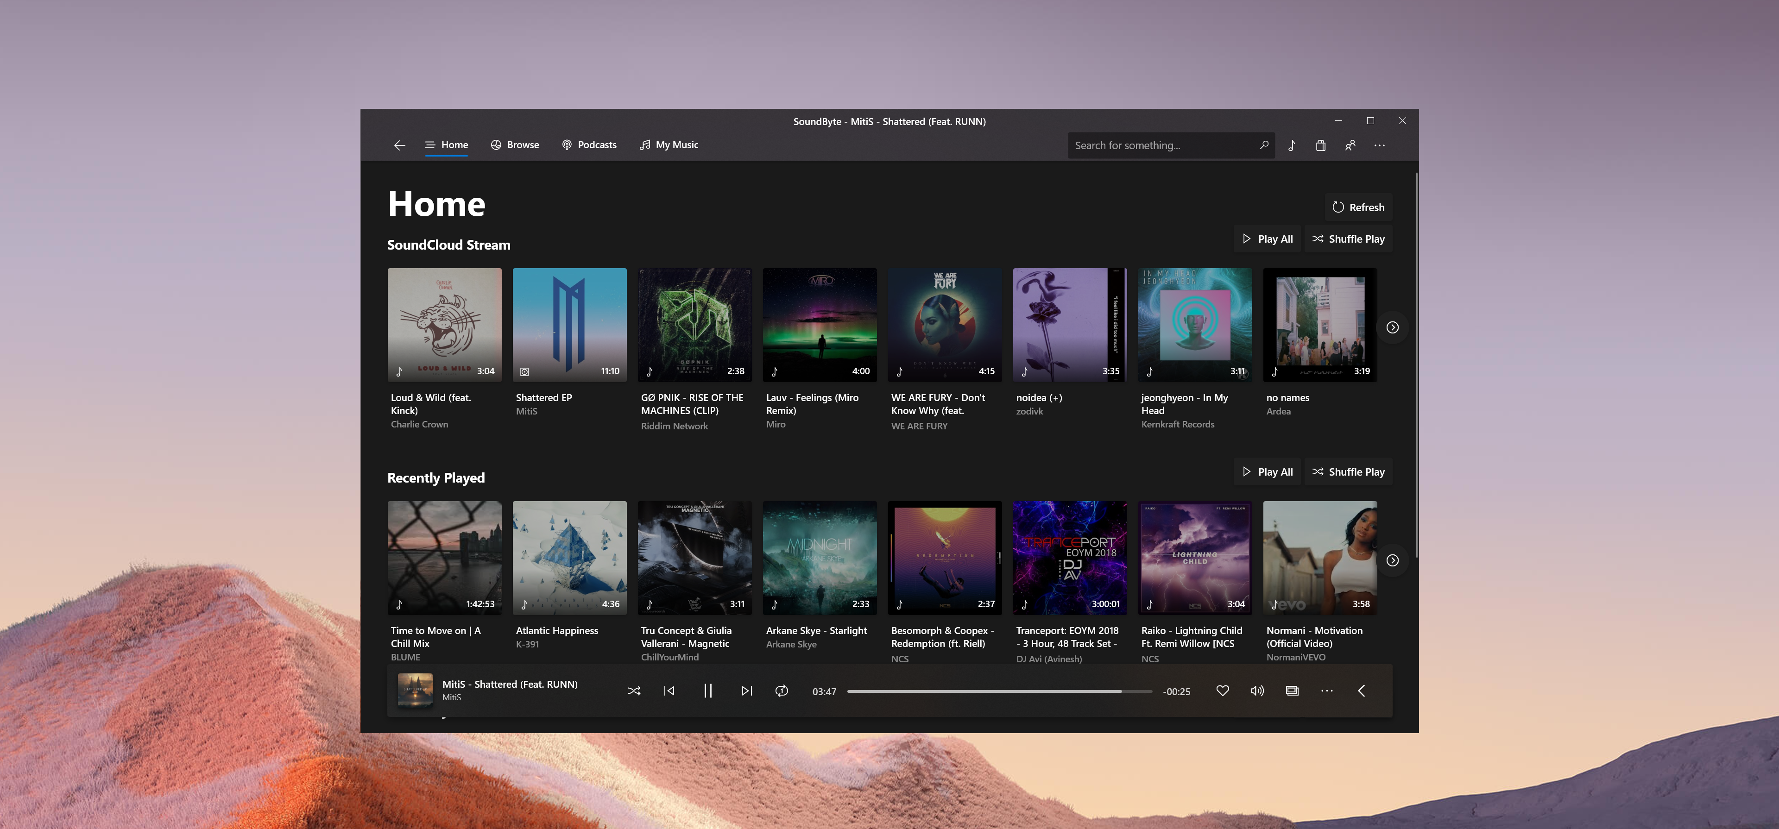Click the vertical scrollbar of the Home page
1779x829 pixels.
tap(1416, 366)
